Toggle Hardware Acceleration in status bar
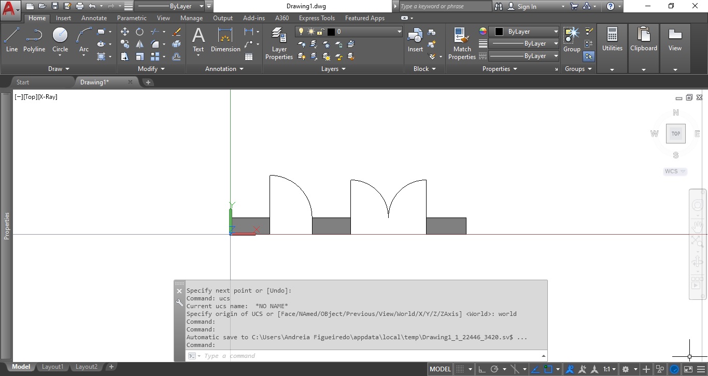This screenshot has height=376, width=708. click(x=674, y=369)
